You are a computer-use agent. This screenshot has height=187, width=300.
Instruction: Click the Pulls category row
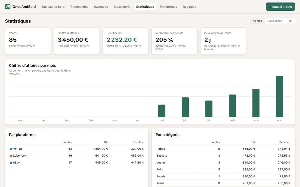coord(223,169)
